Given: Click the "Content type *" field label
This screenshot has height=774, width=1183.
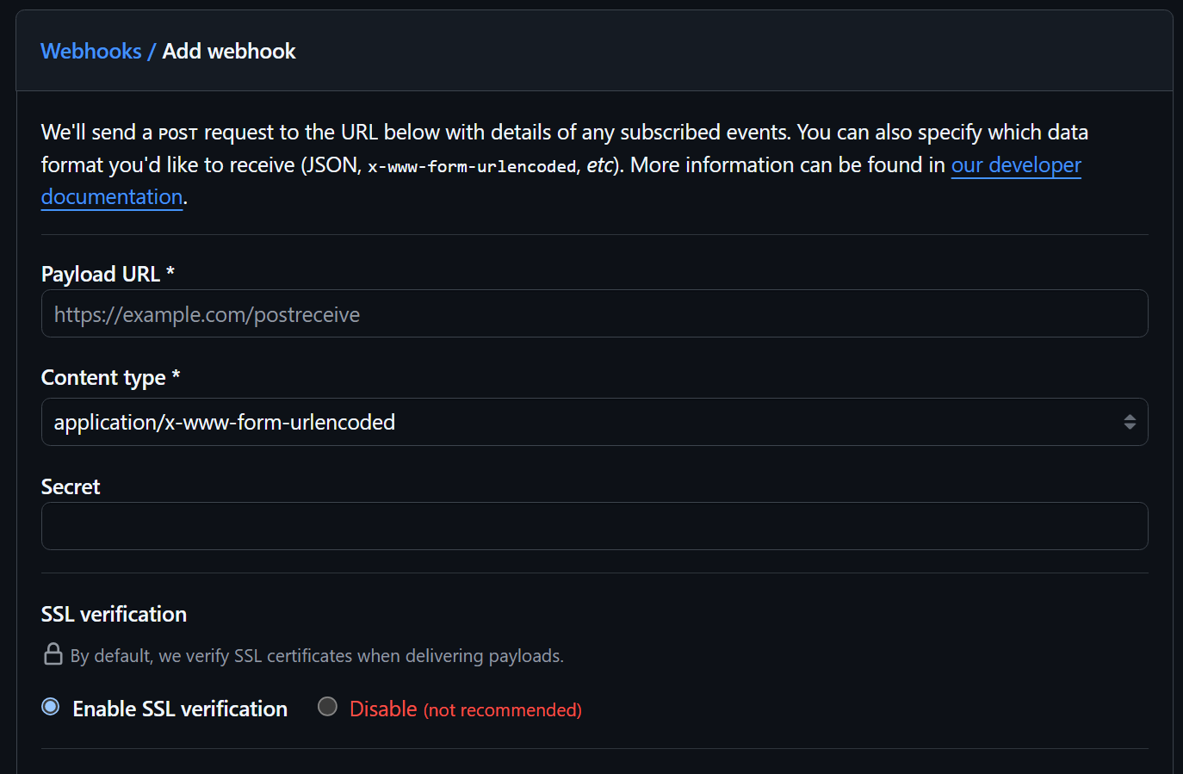Looking at the screenshot, I should tap(110, 378).
